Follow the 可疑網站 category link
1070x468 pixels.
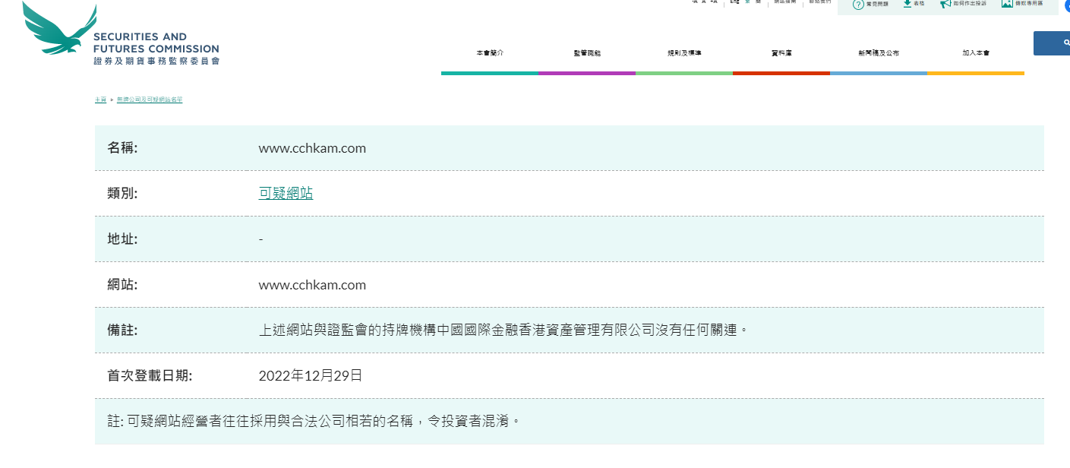(286, 194)
